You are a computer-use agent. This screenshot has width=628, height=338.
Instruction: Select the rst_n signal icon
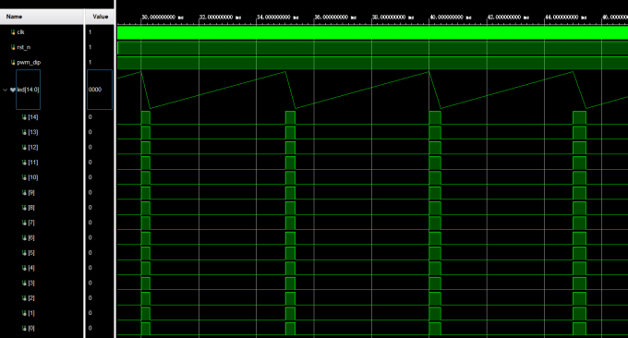pos(13,47)
